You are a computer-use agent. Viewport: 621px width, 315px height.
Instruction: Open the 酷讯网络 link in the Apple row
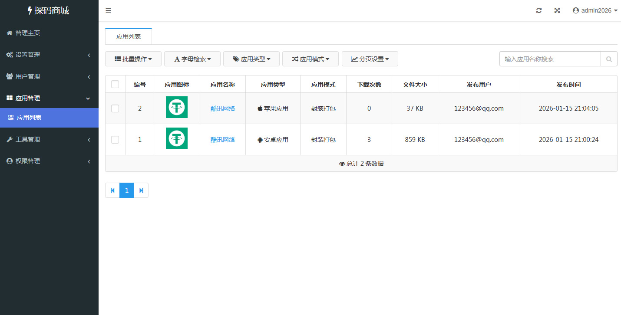(x=223, y=108)
